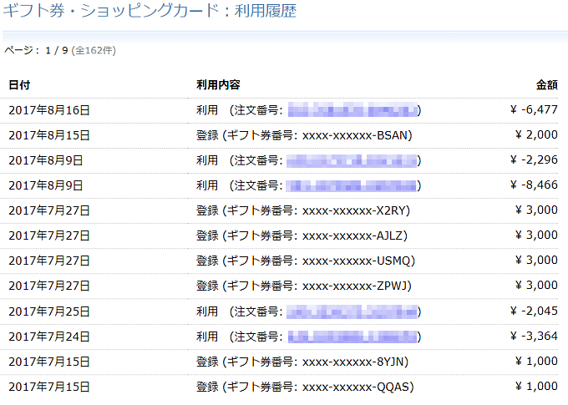Open order number in 7月25日 row

pos(352,311)
